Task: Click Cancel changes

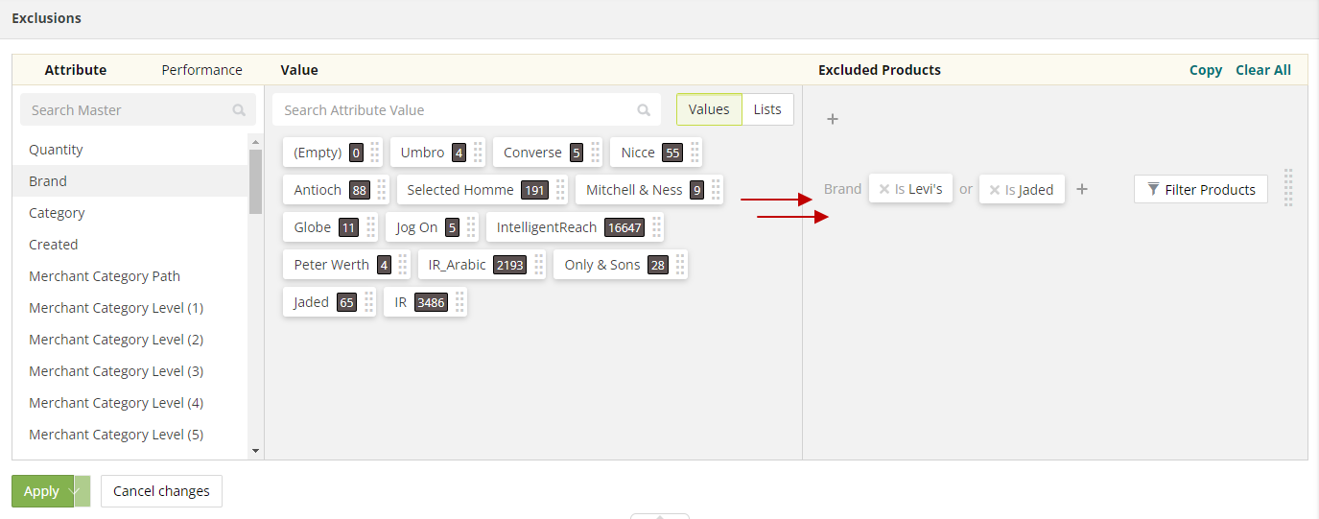Action: 161,491
